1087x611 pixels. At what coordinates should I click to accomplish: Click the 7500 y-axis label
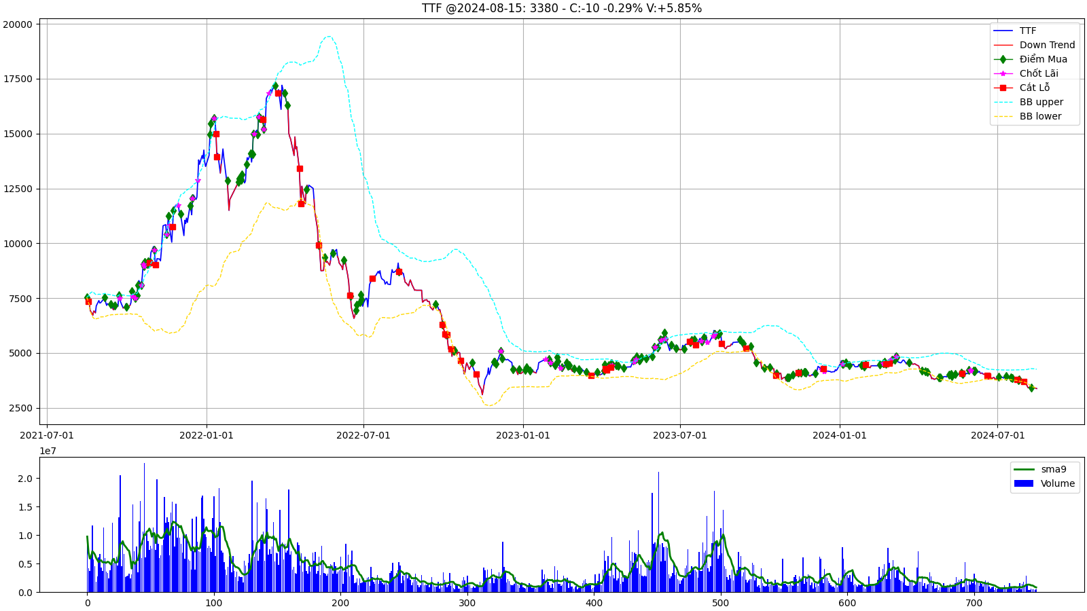click(20, 299)
